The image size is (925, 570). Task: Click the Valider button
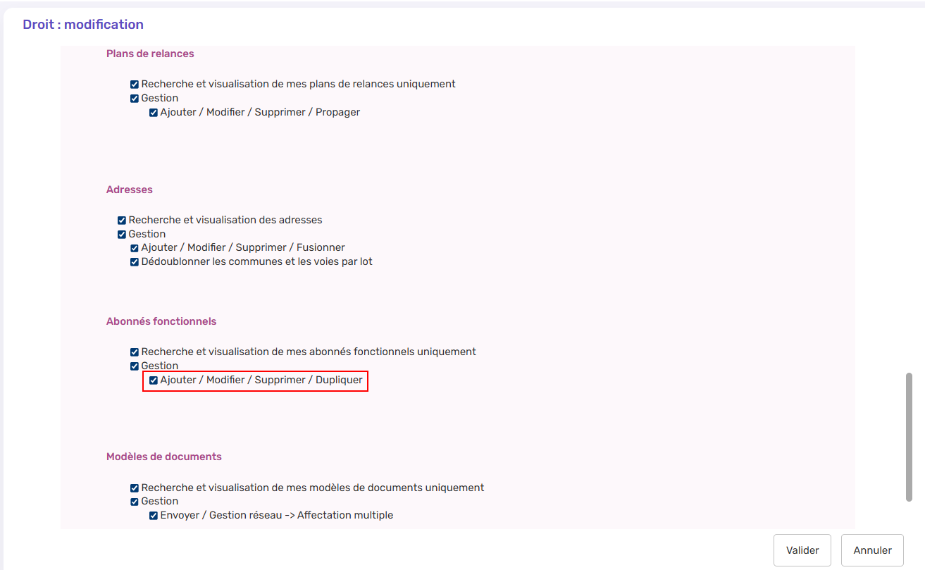pos(802,550)
